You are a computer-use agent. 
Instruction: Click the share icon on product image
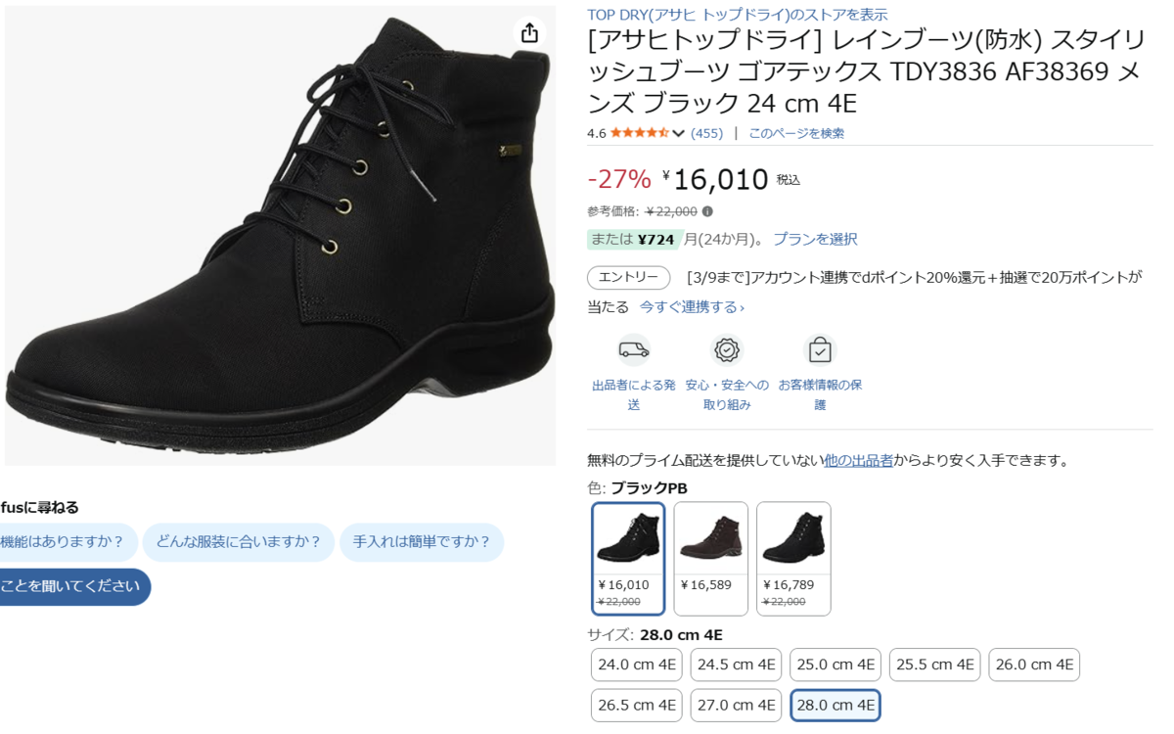[x=529, y=32]
